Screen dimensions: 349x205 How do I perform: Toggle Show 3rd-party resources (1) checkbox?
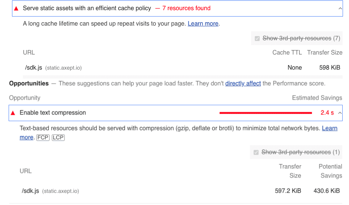coord(256,152)
